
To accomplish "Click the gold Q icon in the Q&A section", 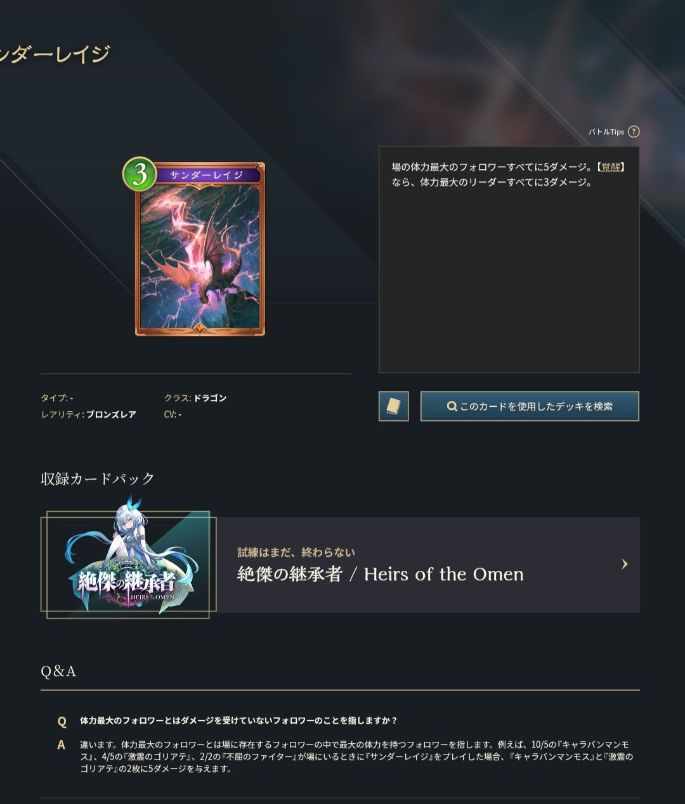I will point(62,721).
